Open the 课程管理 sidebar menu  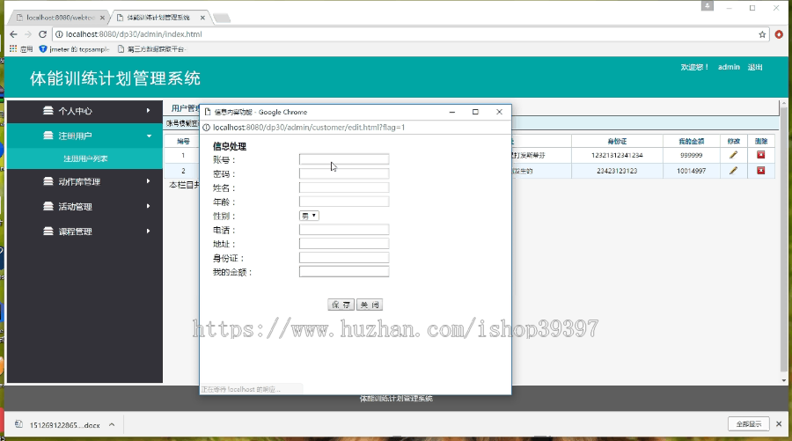click(x=84, y=231)
